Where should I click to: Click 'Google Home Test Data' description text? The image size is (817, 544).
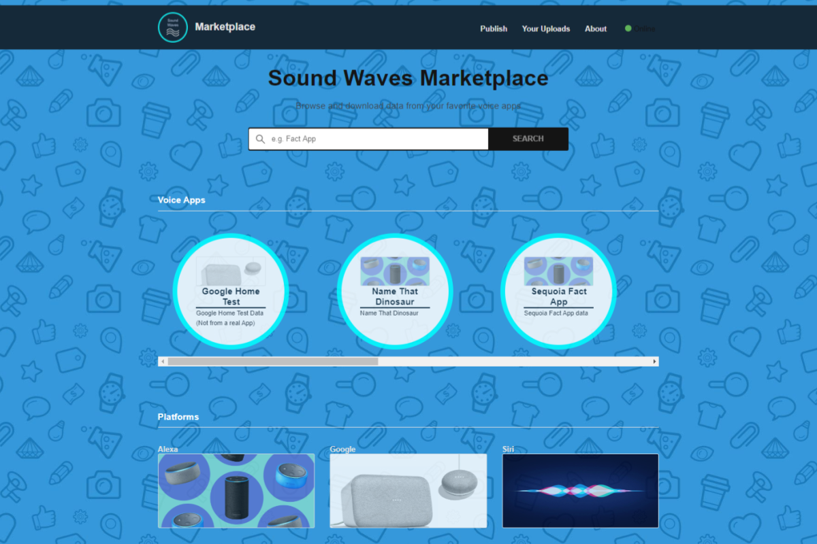[230, 313]
